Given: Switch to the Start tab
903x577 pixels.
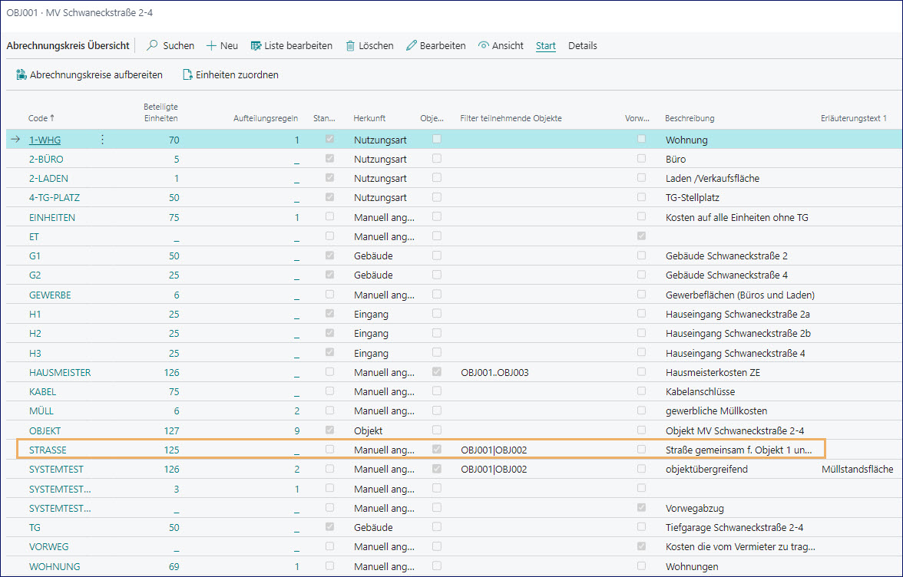Looking at the screenshot, I should [546, 46].
